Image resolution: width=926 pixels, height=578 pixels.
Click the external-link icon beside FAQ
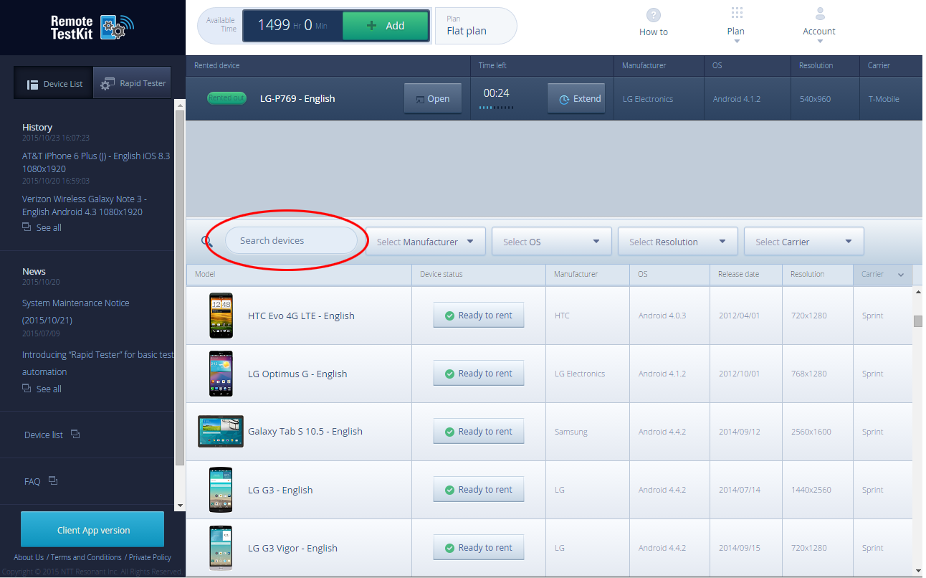pos(53,481)
